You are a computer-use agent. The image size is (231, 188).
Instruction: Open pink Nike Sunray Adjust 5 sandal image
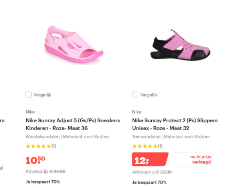(74, 45)
